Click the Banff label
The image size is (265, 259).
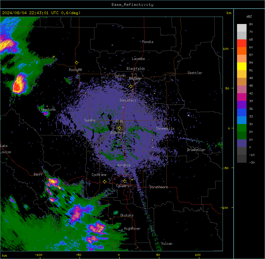[x=38, y=174]
